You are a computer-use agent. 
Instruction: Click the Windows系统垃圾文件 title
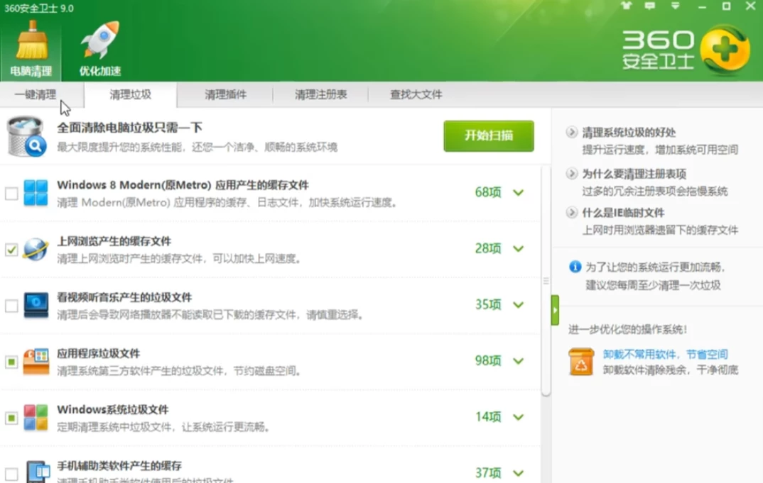tap(113, 410)
